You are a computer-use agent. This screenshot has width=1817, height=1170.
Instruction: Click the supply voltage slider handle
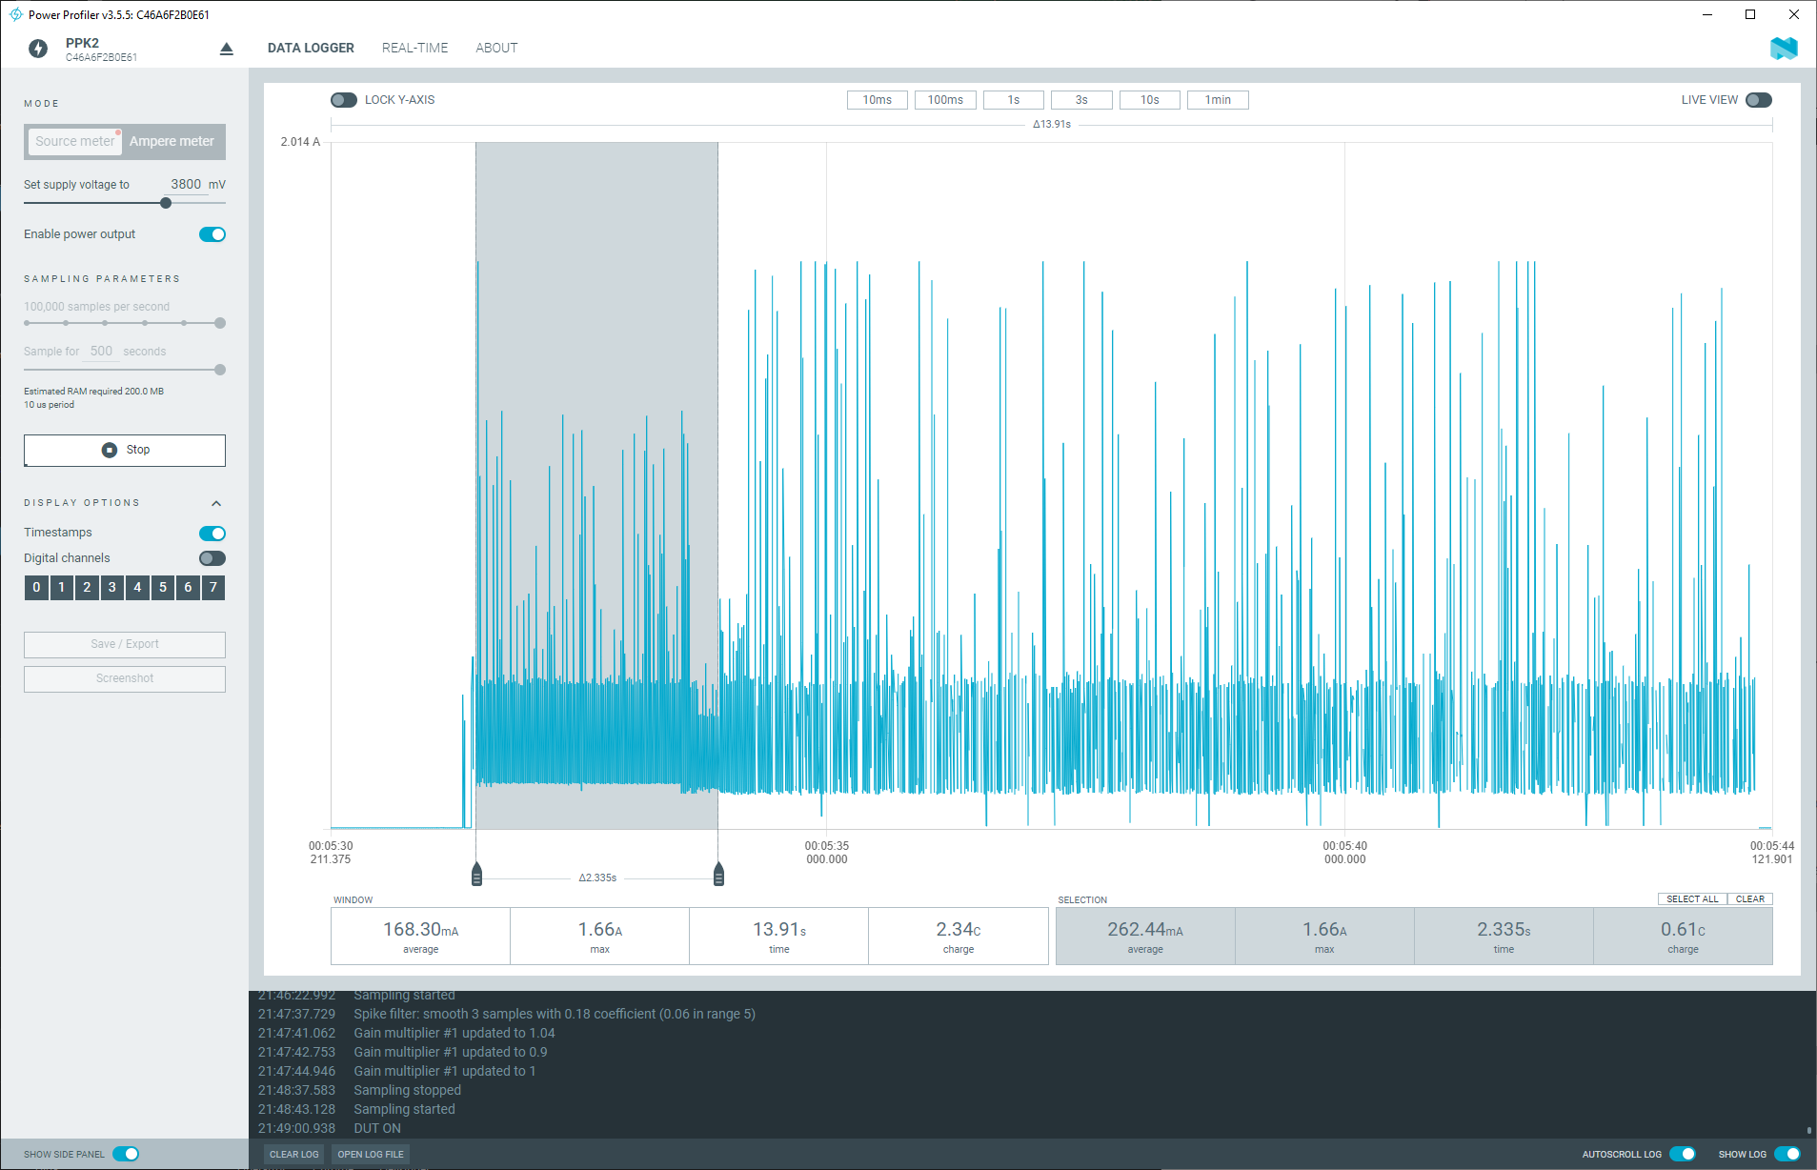click(x=166, y=203)
